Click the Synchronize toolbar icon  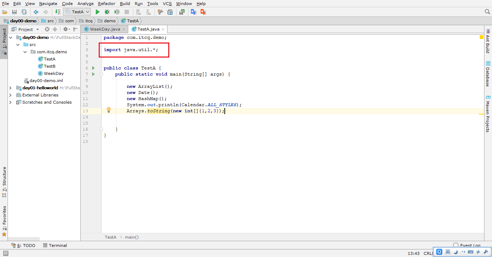tap(24, 12)
